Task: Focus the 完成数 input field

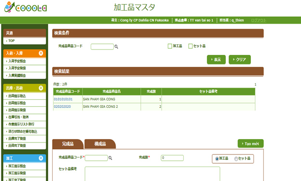Action: 172,158
